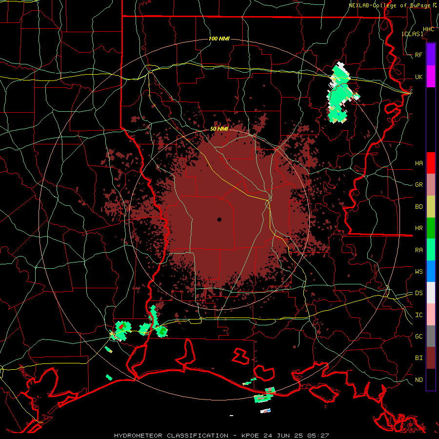Select the GC gray legend swatch

[431, 336]
